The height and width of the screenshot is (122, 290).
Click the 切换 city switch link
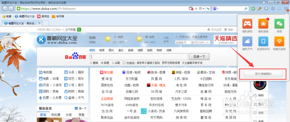tap(92, 42)
